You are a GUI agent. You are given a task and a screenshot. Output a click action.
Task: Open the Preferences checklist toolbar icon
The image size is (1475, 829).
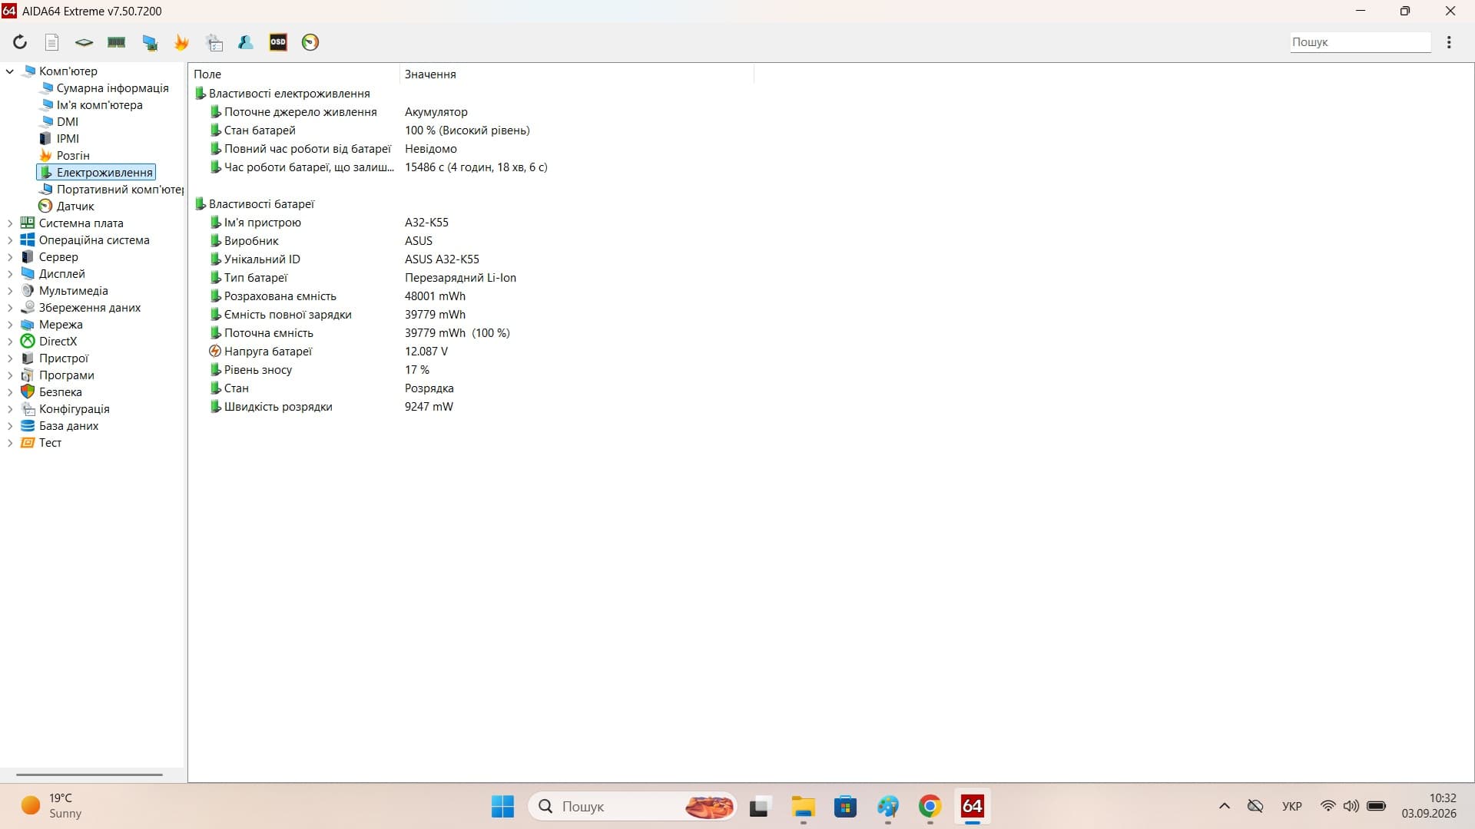(214, 42)
